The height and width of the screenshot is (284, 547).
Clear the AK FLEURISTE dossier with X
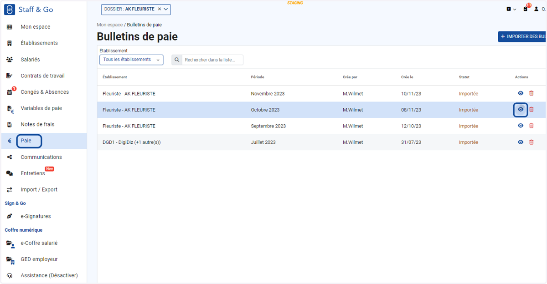click(159, 9)
